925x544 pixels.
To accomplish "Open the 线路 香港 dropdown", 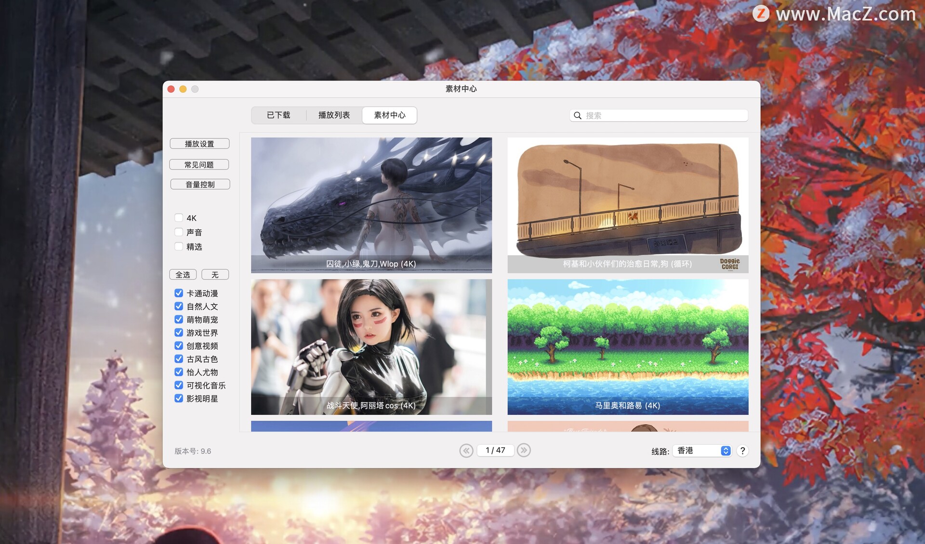I will 702,451.
